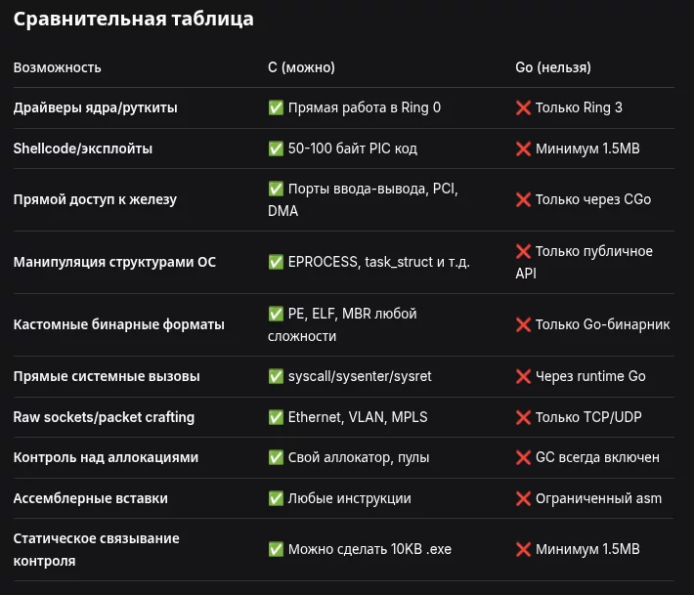The image size is (694, 595).
Task: Click the 'Go (нельзя)' column header
Action: coord(553,67)
